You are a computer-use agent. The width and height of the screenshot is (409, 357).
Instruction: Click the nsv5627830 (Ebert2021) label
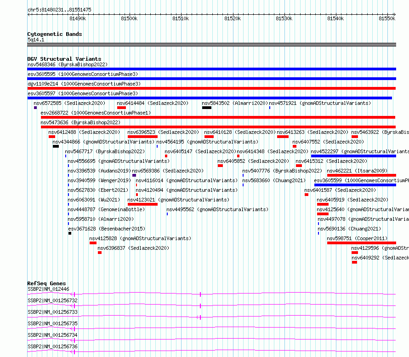click(x=98, y=190)
